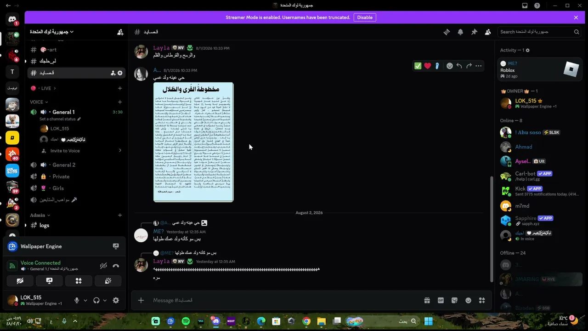Open Activity settings gear in member list
The image size is (588, 331).
pyautogui.click(x=527, y=50)
